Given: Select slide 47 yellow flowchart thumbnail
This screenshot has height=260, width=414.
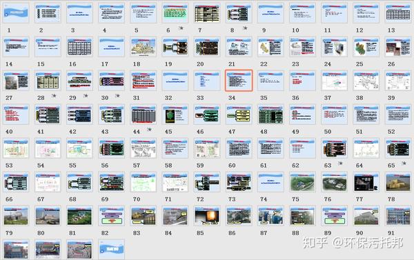Looking at the screenshot, I should point(239,114).
